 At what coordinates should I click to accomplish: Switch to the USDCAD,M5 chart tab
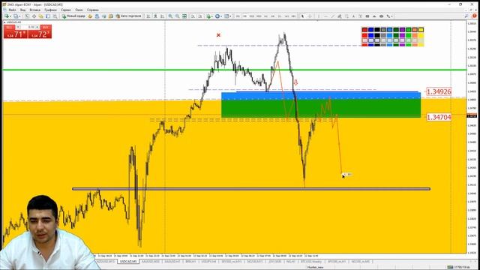[128, 262]
